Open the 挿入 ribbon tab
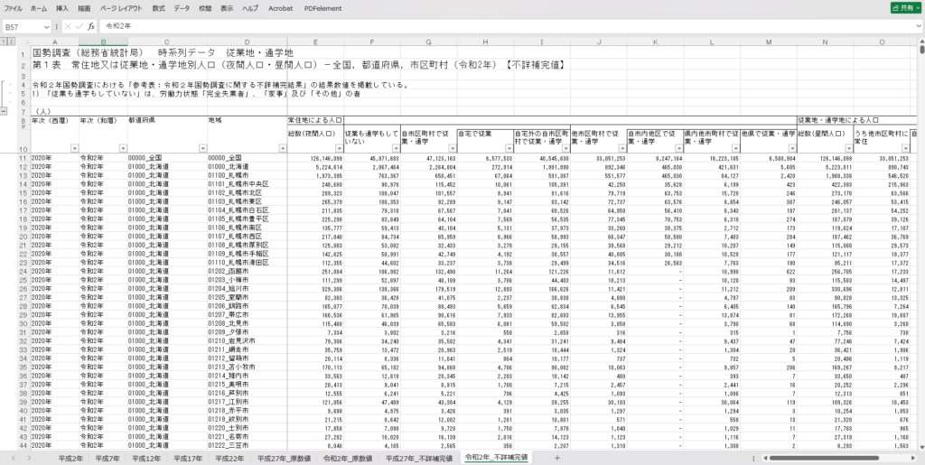The height and width of the screenshot is (465, 925). pos(62,9)
